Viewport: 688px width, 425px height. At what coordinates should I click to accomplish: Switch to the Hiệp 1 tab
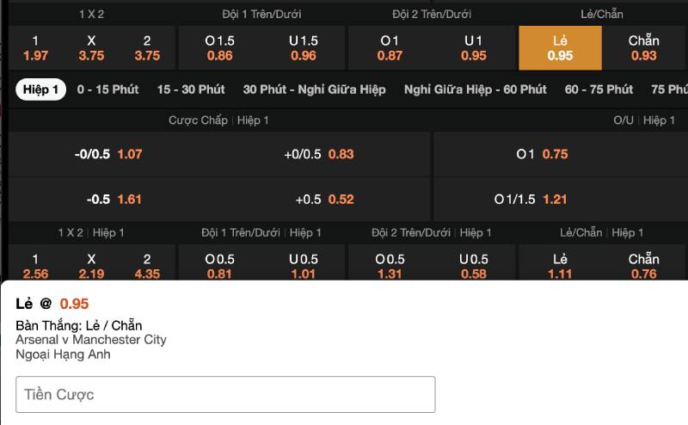(41, 89)
